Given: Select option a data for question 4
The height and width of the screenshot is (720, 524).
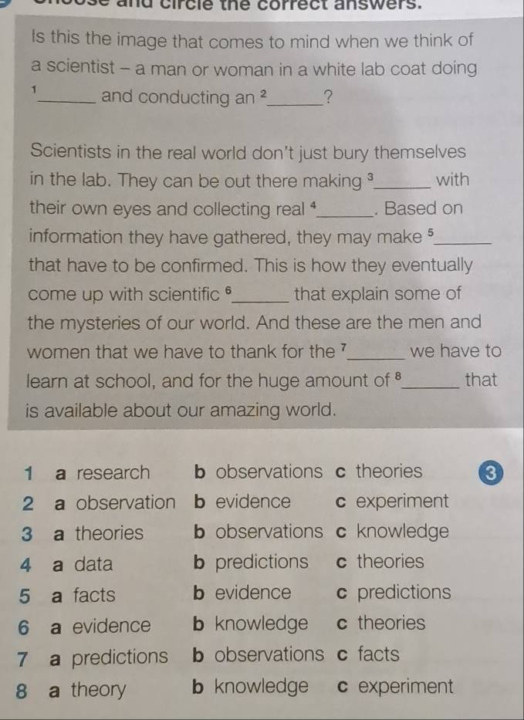Looking at the screenshot, I should [x=83, y=564].
